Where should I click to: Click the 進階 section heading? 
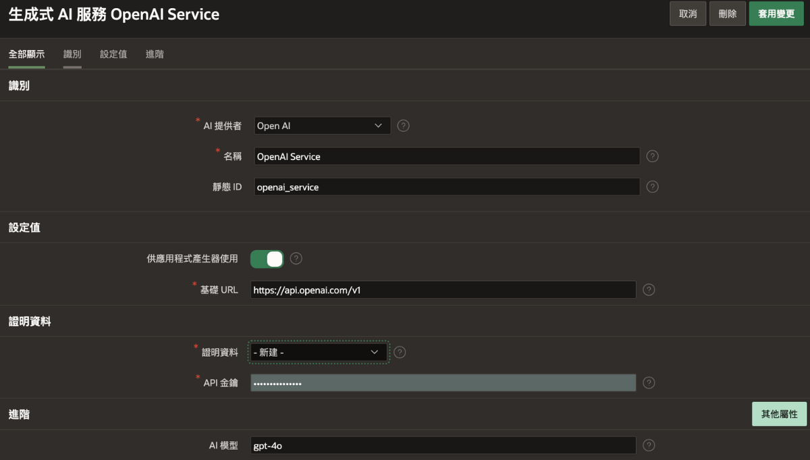click(19, 414)
